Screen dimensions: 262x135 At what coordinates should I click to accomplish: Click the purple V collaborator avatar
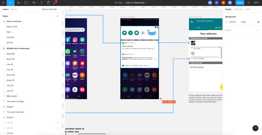pos(217,3)
